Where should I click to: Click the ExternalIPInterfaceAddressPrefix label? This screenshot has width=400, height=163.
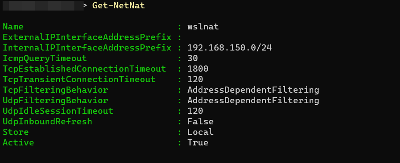tap(87, 37)
